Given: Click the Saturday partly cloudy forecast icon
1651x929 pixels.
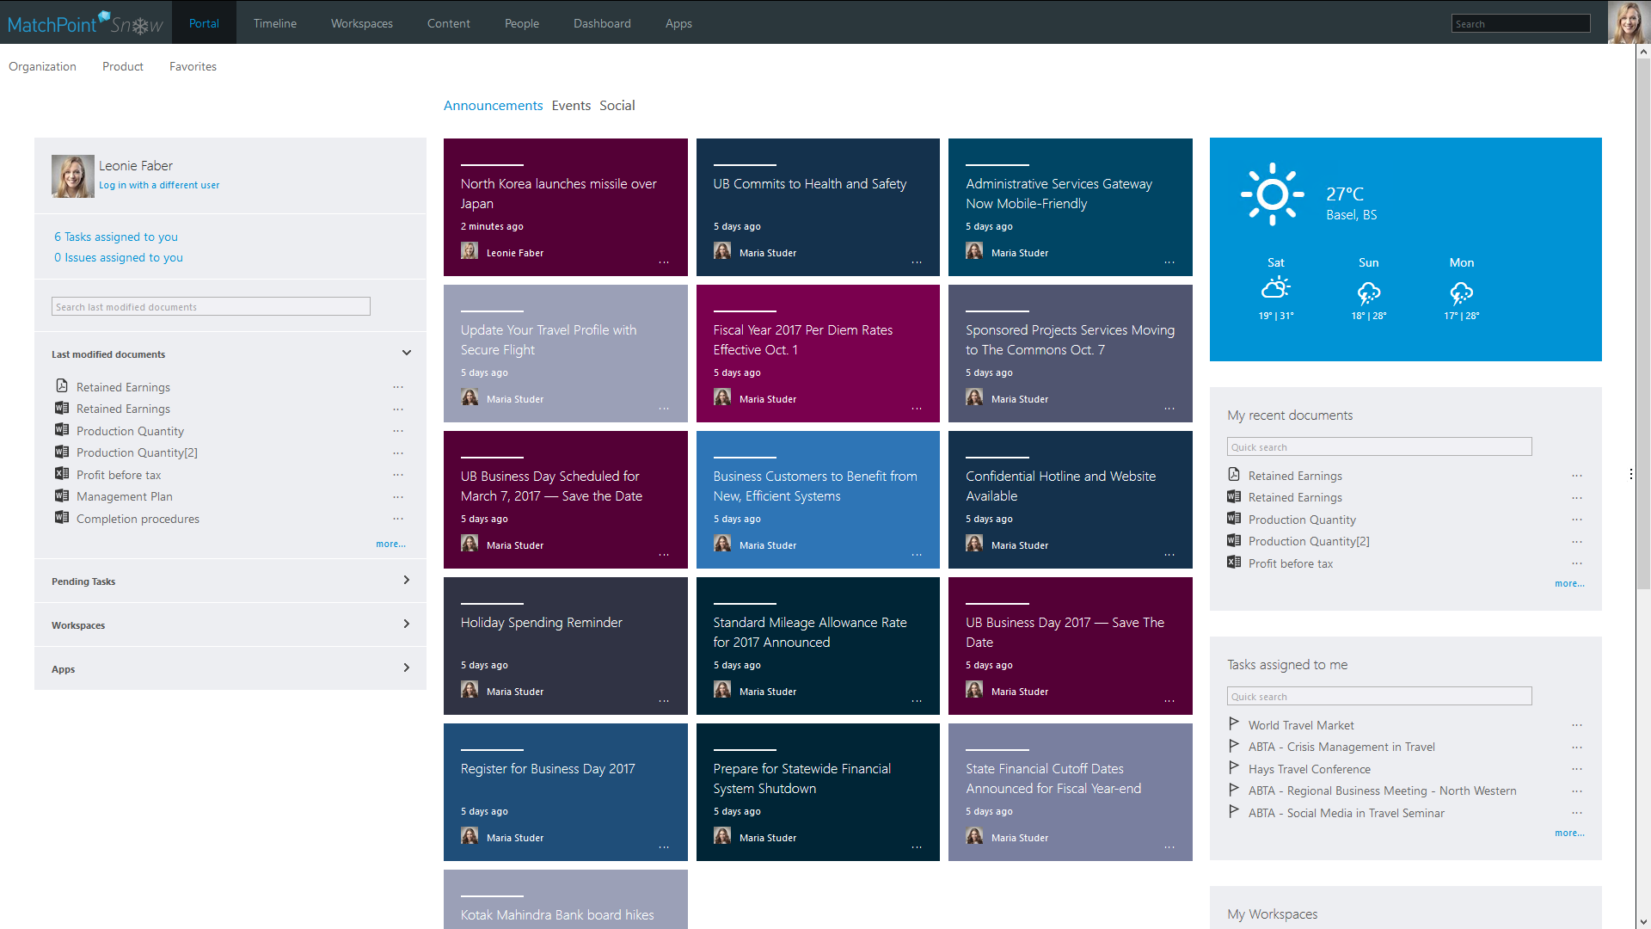Looking at the screenshot, I should [x=1276, y=288].
